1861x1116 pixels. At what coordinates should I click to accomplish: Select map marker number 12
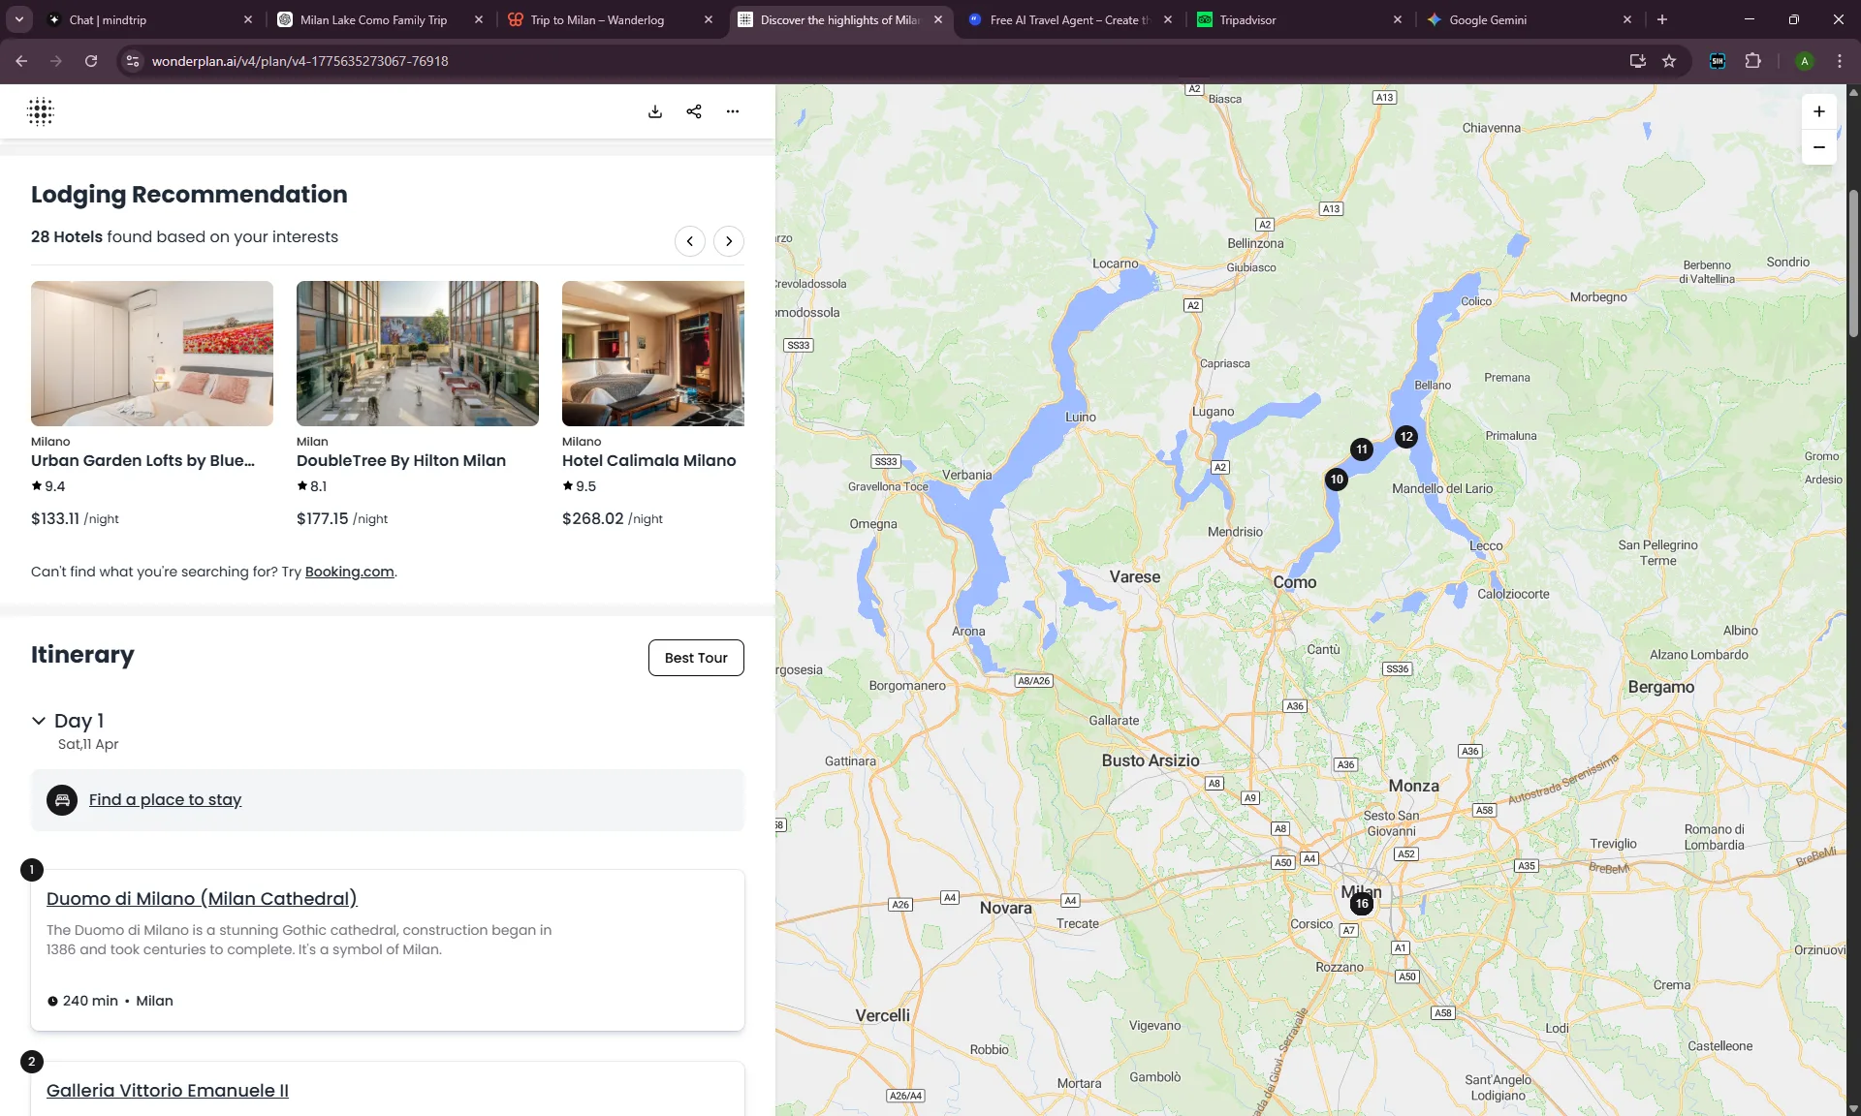click(x=1406, y=437)
